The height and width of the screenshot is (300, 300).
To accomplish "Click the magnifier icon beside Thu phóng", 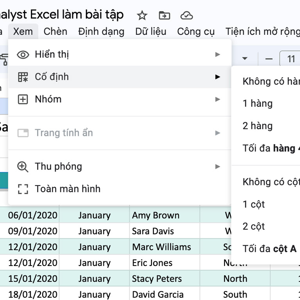I will point(23,167).
